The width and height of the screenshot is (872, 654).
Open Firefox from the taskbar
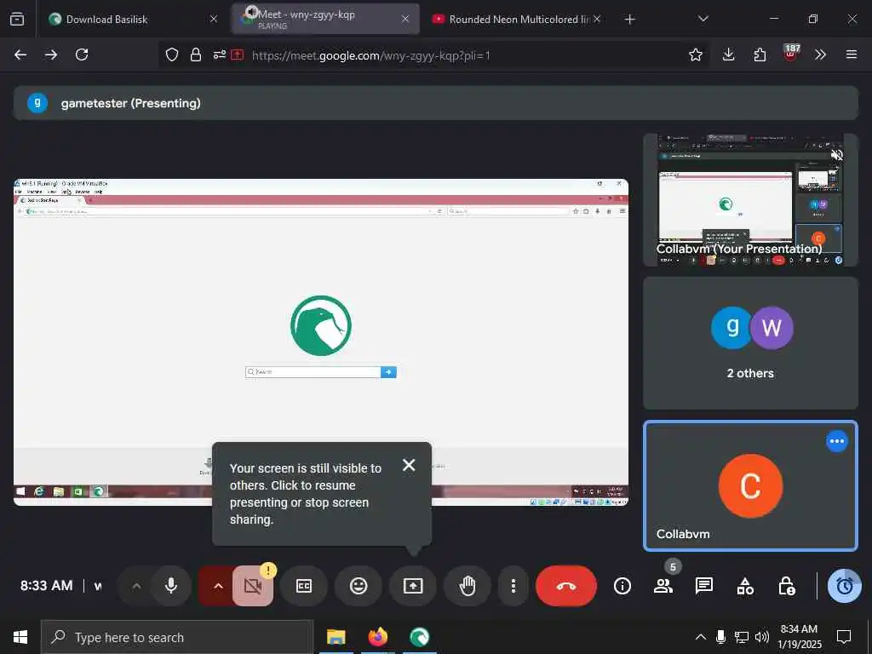tap(377, 637)
